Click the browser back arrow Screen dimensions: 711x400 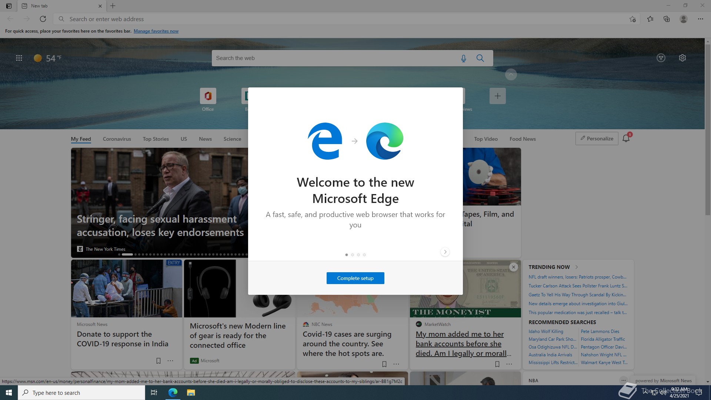[10, 19]
